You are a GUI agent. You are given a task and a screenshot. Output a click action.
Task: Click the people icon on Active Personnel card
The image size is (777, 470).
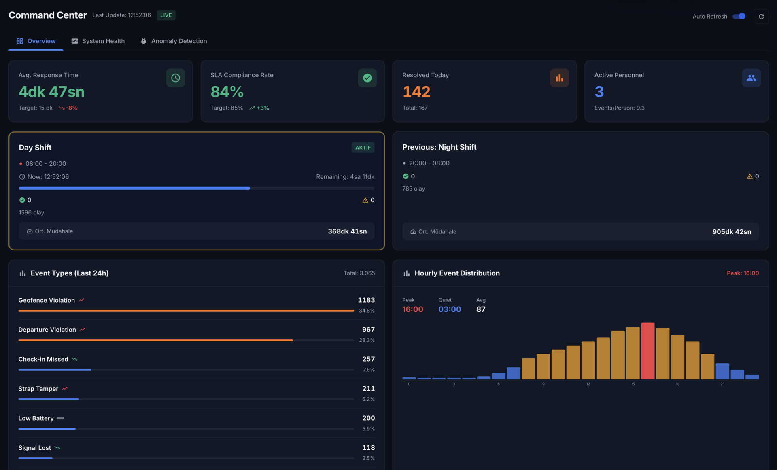coord(751,78)
